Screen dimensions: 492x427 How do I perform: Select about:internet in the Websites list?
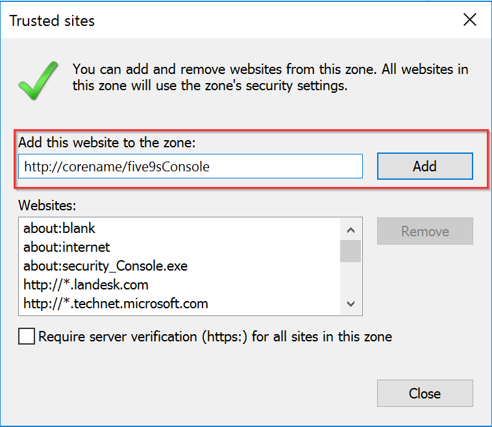(67, 247)
